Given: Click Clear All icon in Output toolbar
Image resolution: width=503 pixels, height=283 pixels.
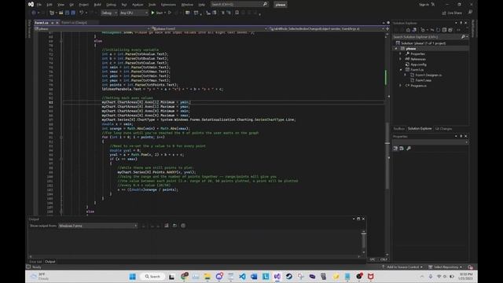Looking at the screenshot, I should 167,226.
